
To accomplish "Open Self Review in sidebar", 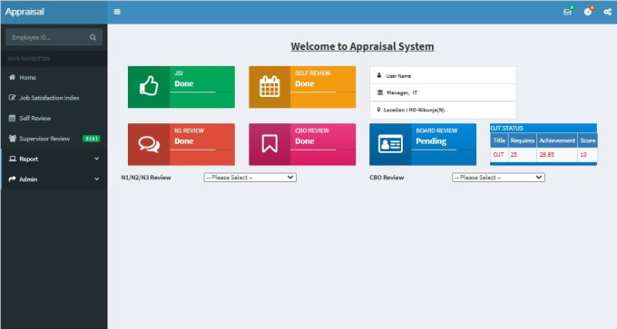I will (54, 118).
